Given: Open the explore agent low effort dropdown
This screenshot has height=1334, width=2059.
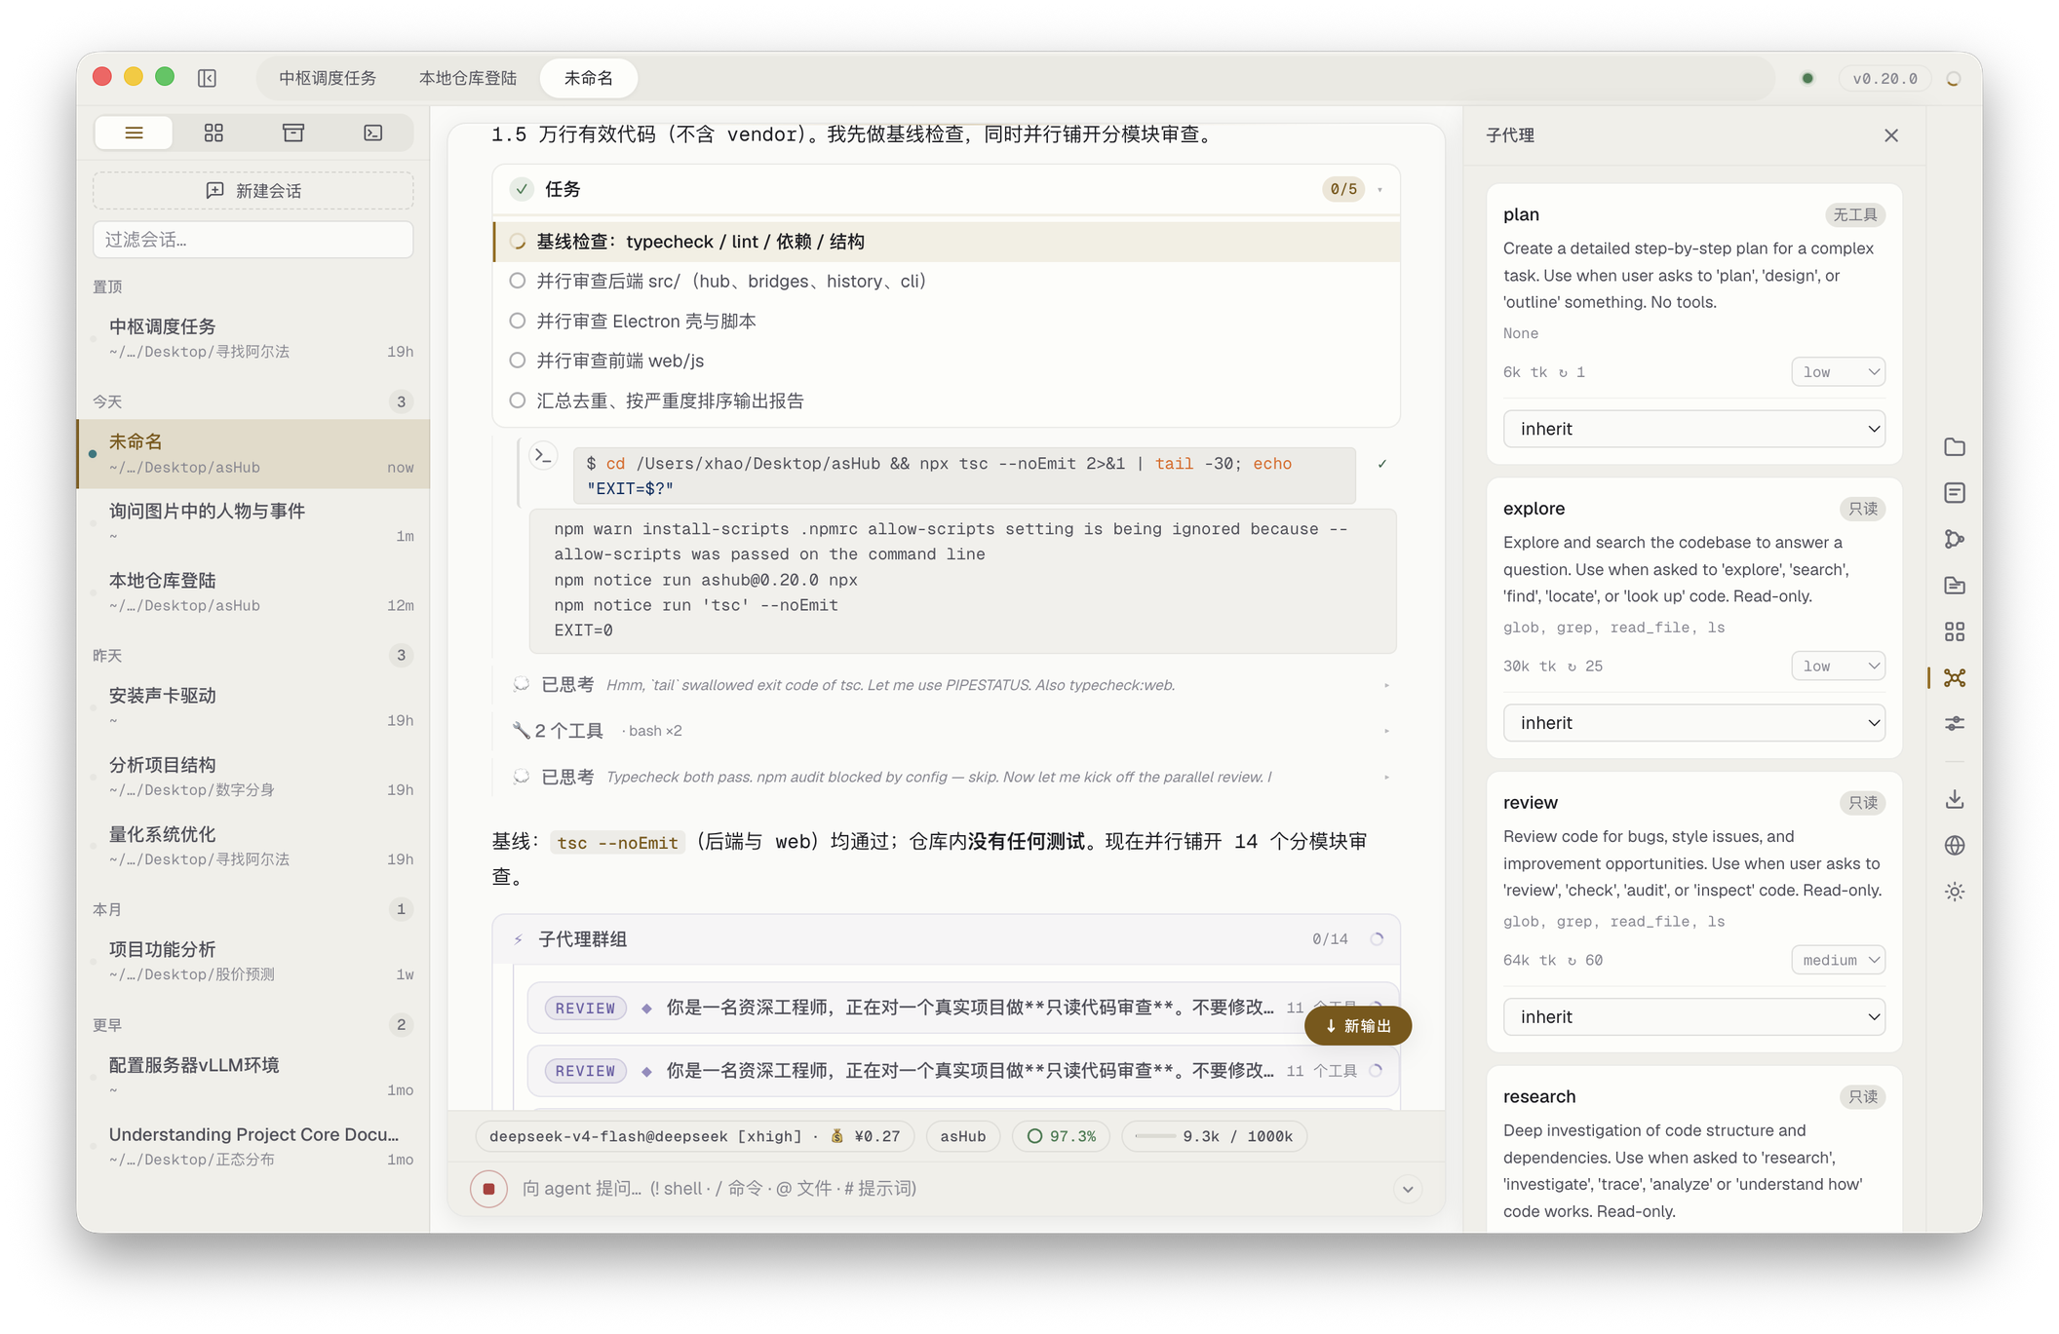Looking at the screenshot, I should (1838, 666).
